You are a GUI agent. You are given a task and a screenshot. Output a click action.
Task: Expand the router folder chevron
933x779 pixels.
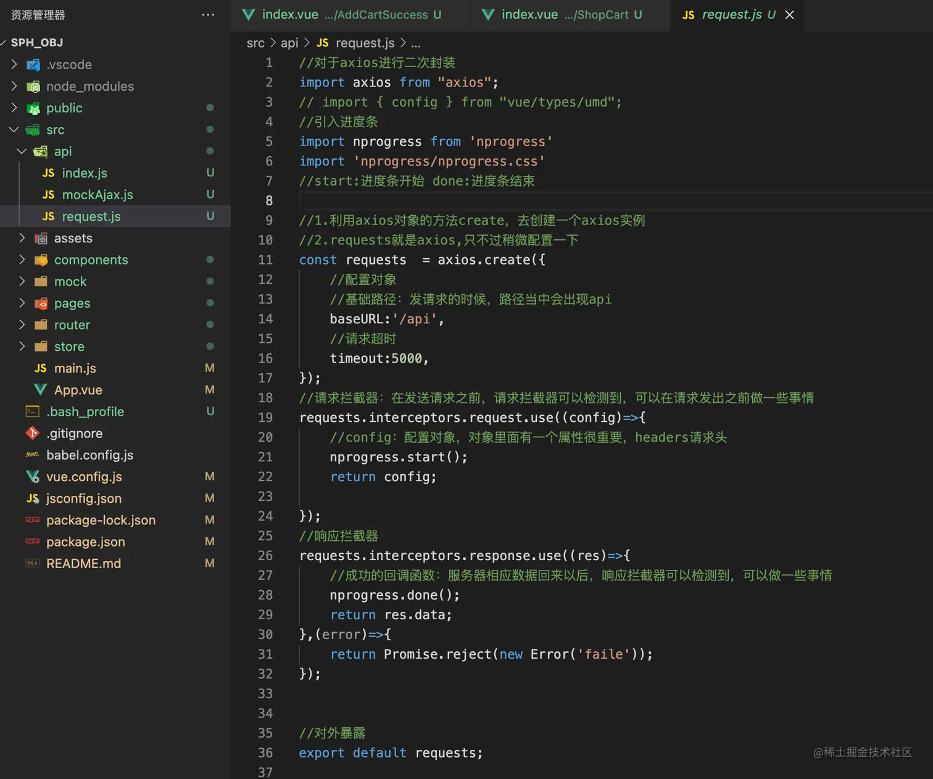click(22, 324)
